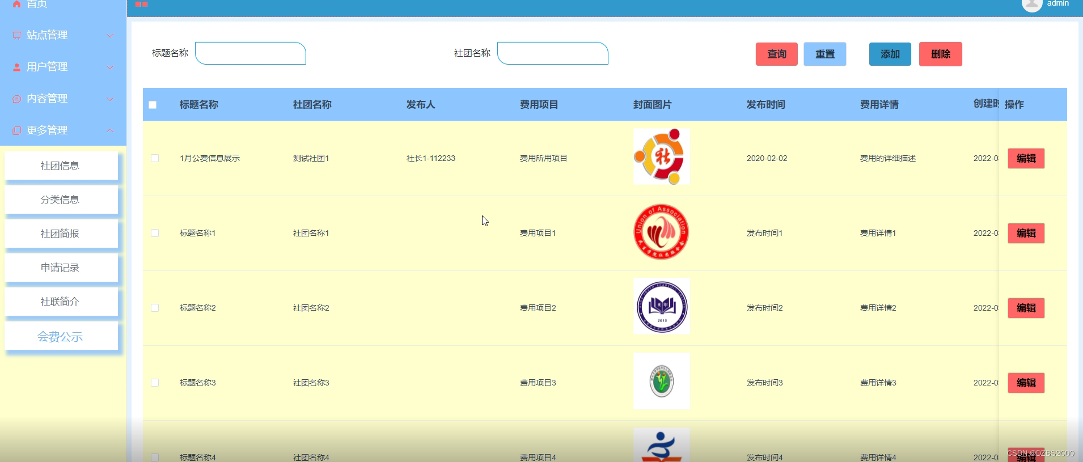Open cover image of 测试社团1 row
Image resolution: width=1083 pixels, height=462 pixels.
[x=662, y=156]
